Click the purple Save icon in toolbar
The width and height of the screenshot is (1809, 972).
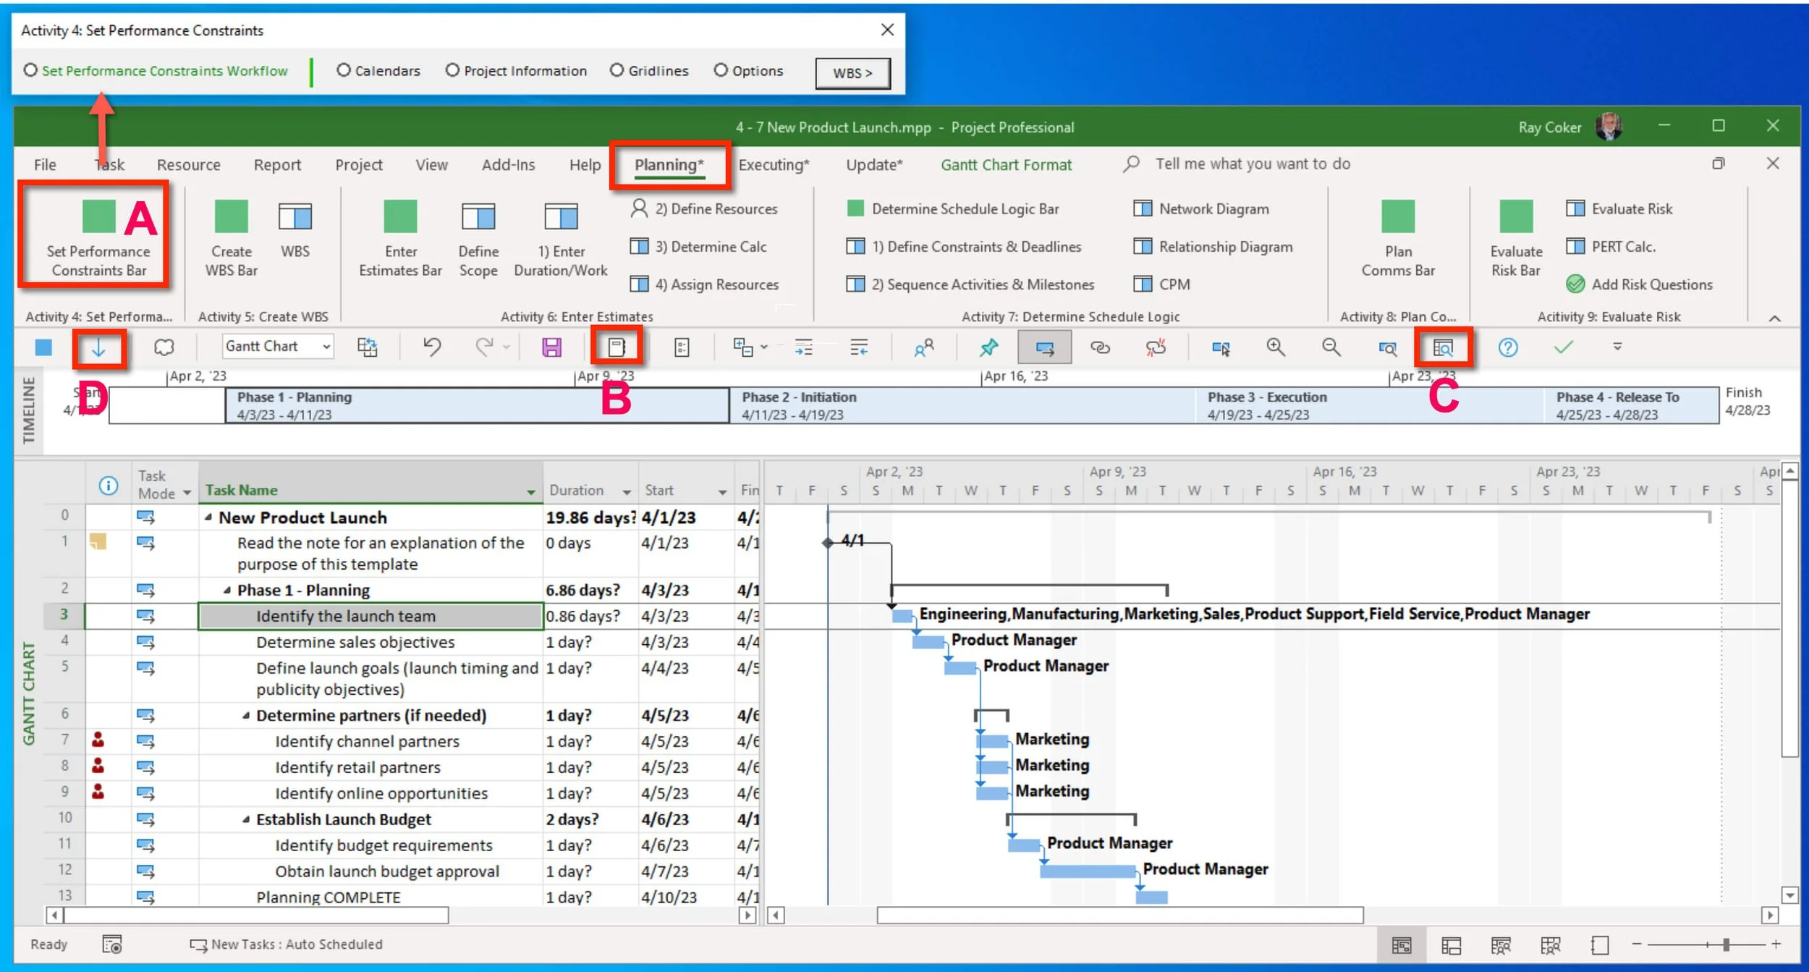[x=551, y=348]
